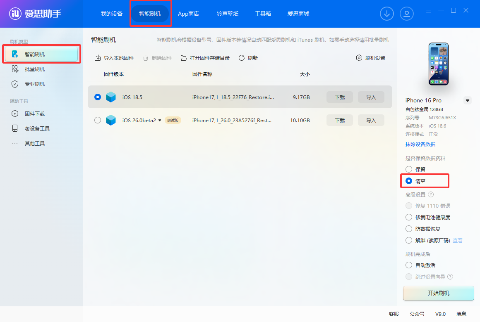Open the iPhone 16 Pro device selector
The height and width of the screenshot is (322, 480).
(468, 100)
